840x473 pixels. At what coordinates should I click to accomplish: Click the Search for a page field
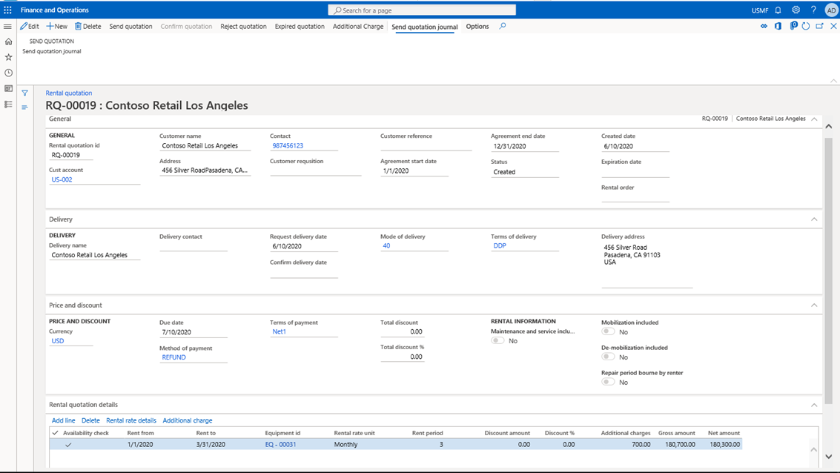422,10
